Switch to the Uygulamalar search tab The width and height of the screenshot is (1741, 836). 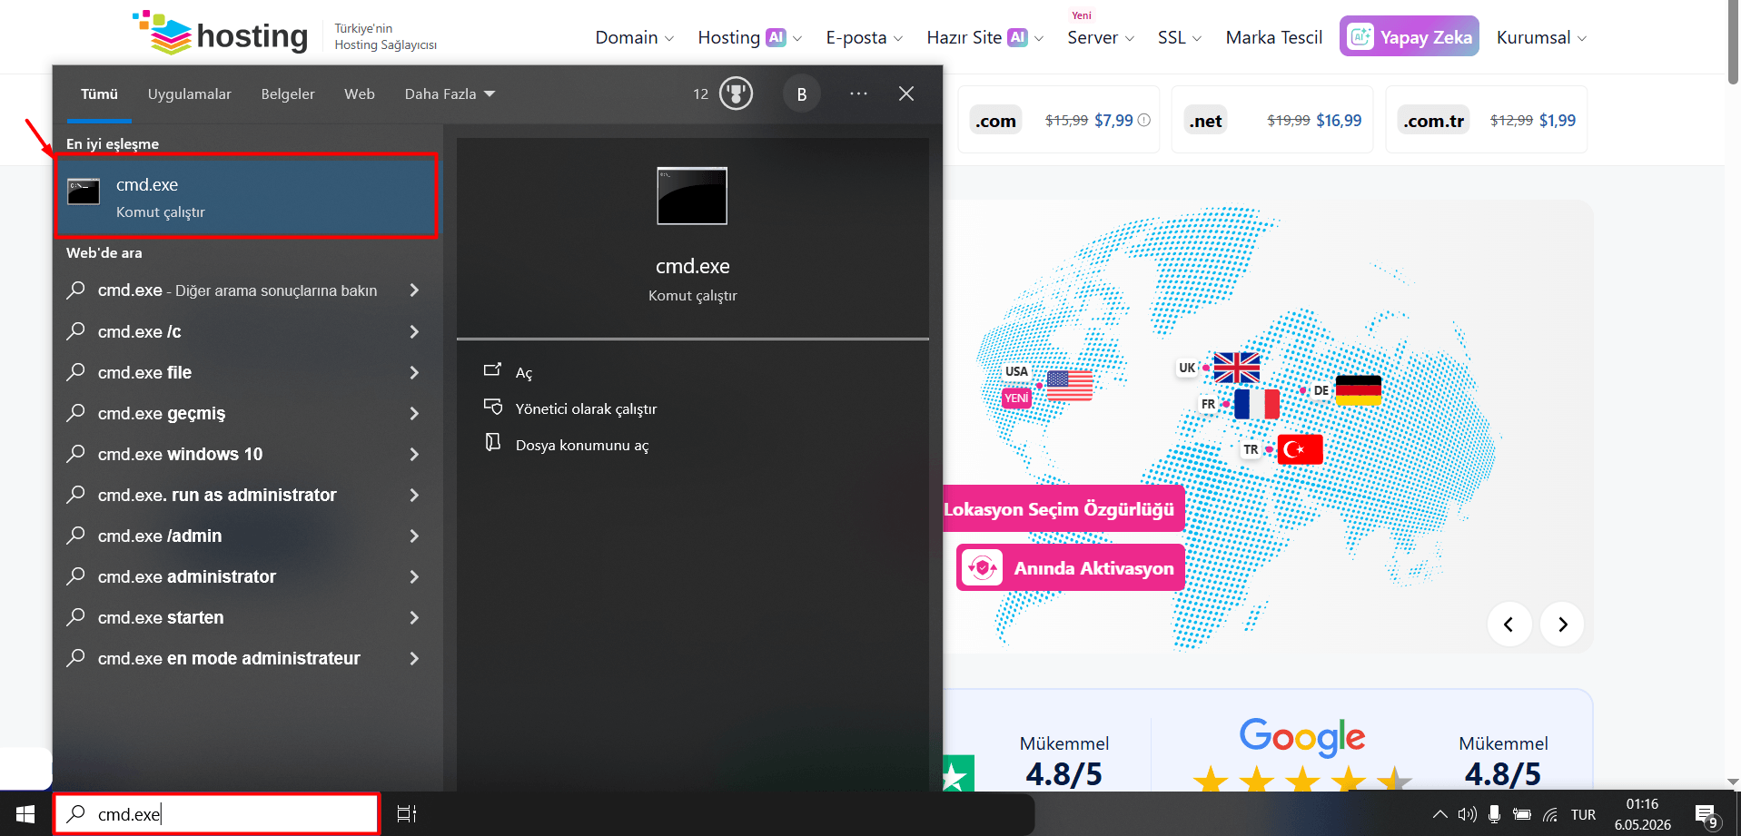(190, 94)
